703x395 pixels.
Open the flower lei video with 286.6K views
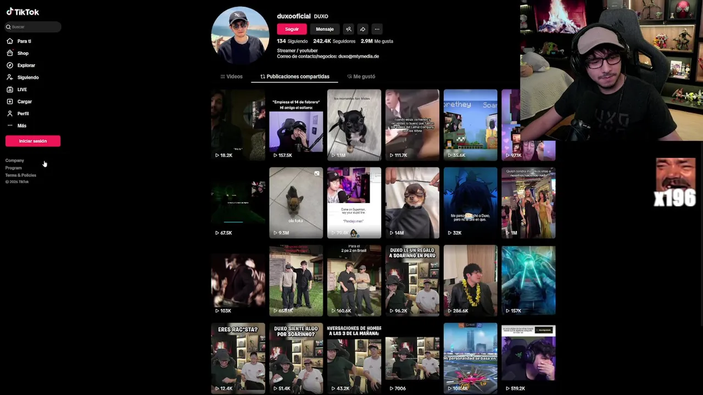click(x=471, y=280)
